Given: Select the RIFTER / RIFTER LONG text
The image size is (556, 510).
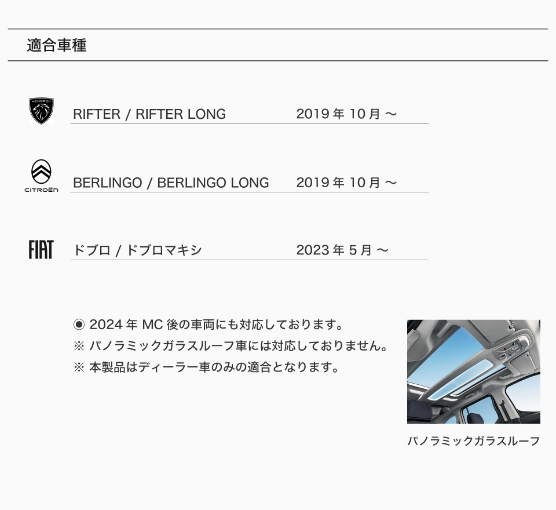Looking at the screenshot, I should coord(149,114).
